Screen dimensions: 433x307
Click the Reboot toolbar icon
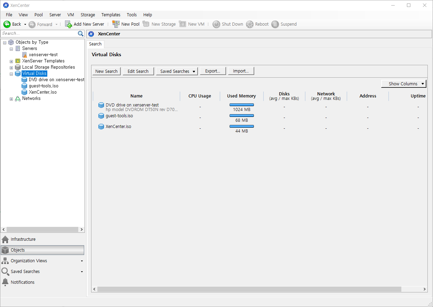tap(250, 24)
